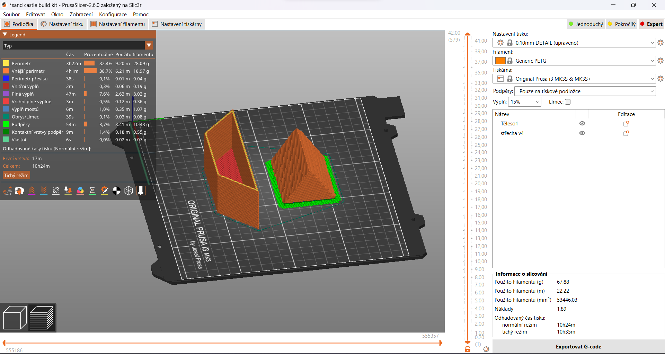Expand the Výplň infill percentage dropdown
Viewport: 665px width, 354px height.
coord(538,102)
